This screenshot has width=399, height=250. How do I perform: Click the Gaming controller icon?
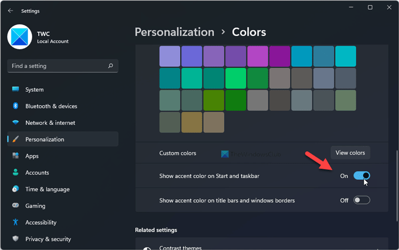pos(15,205)
